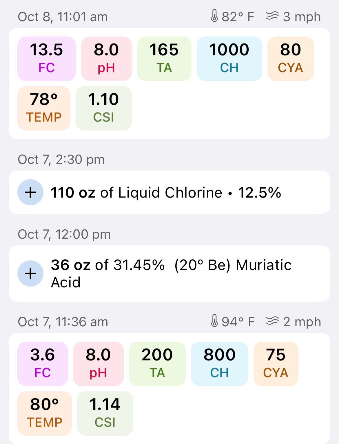Tap the 1.10 CSI tile
The image size is (339, 444).
pos(103,108)
